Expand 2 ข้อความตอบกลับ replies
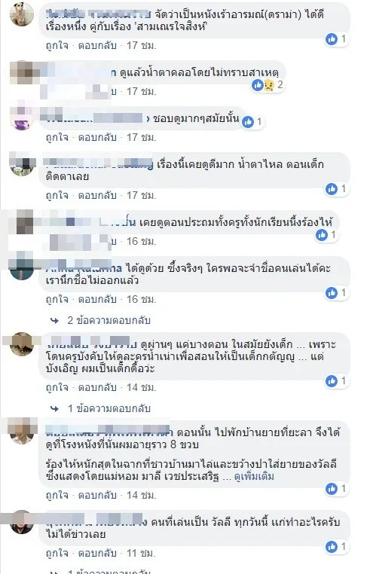The width and height of the screenshot is (376, 574). [109, 321]
